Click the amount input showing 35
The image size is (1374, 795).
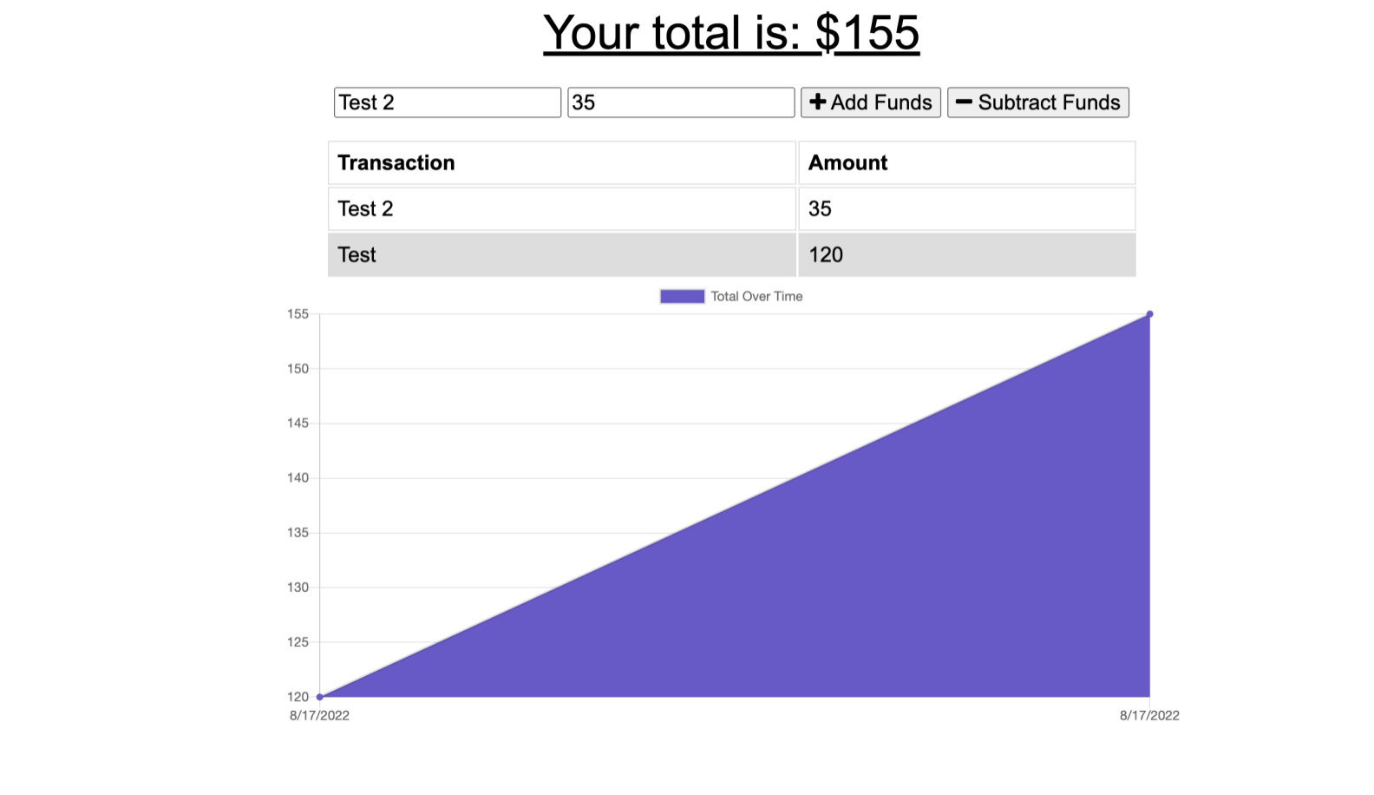[x=681, y=102]
